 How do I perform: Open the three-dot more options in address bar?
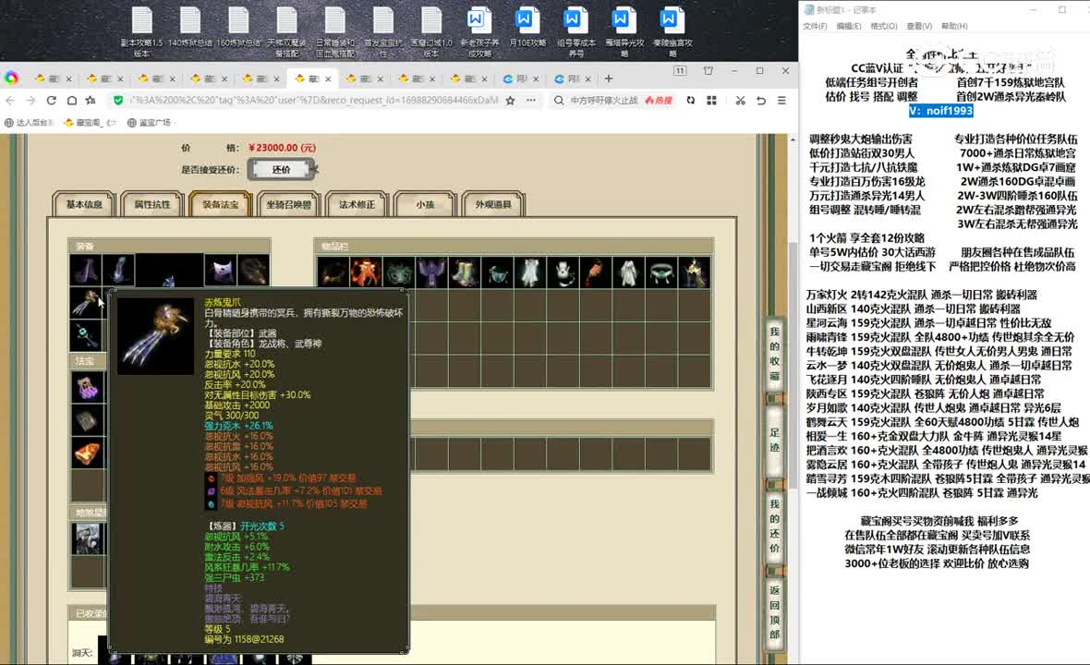click(531, 100)
